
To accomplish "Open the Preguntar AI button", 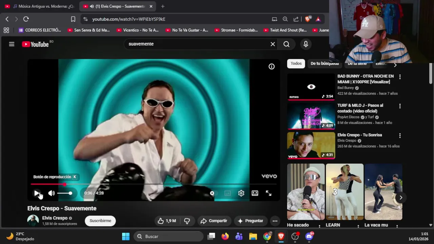I will pyautogui.click(x=251, y=221).
